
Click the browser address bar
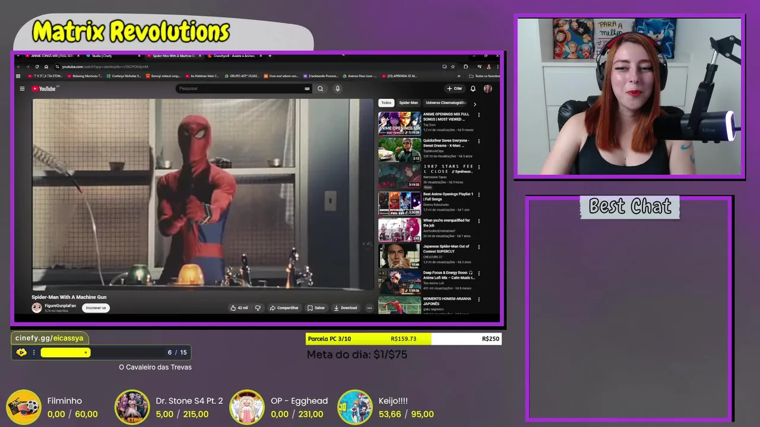[249, 66]
